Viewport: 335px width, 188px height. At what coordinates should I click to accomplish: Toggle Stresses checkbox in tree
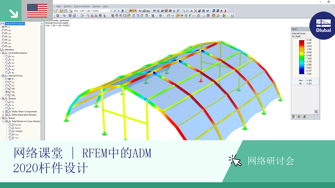pyautogui.click(x=3, y=99)
